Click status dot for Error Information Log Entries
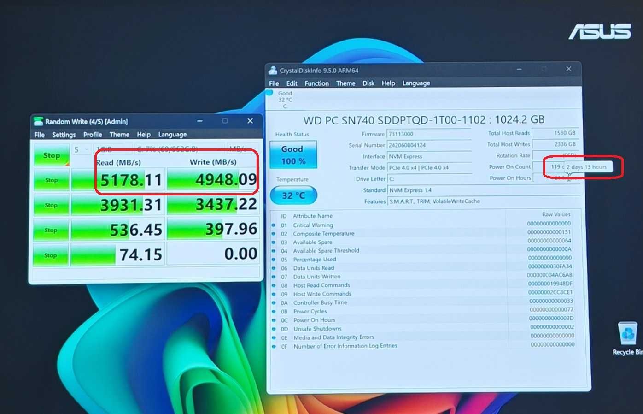 pos(274,347)
